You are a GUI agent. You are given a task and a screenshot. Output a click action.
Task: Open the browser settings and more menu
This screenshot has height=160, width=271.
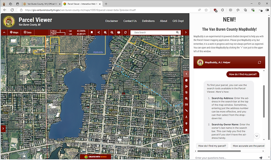(260, 10)
